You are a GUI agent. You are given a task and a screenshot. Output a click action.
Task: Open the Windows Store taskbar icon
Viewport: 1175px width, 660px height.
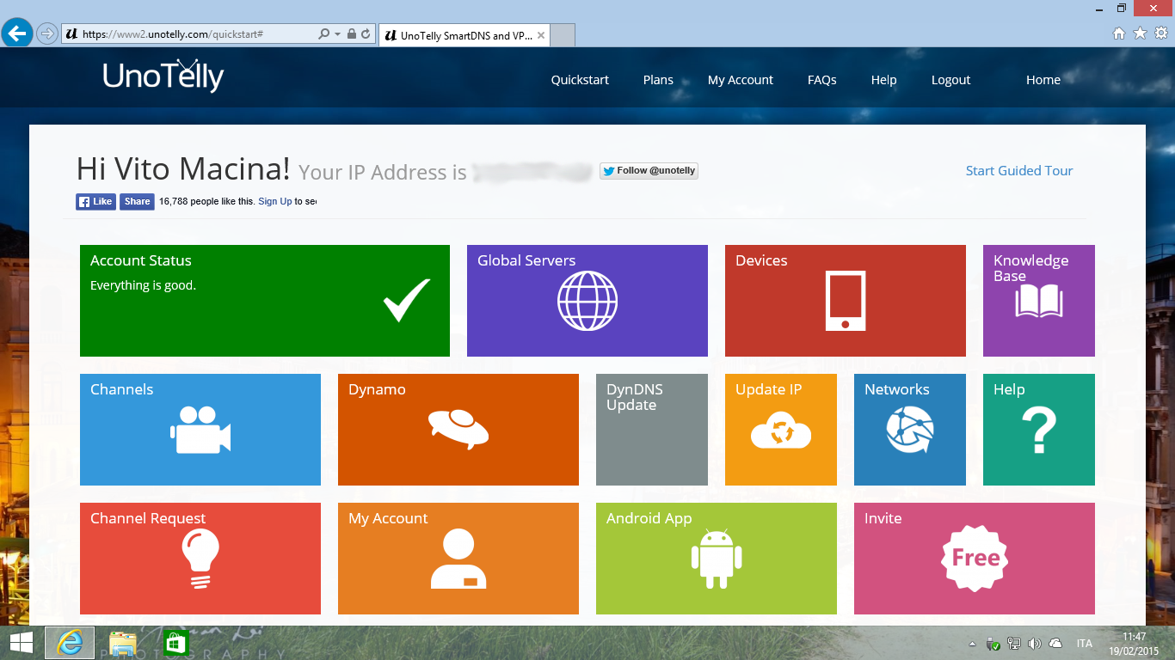pyautogui.click(x=175, y=643)
